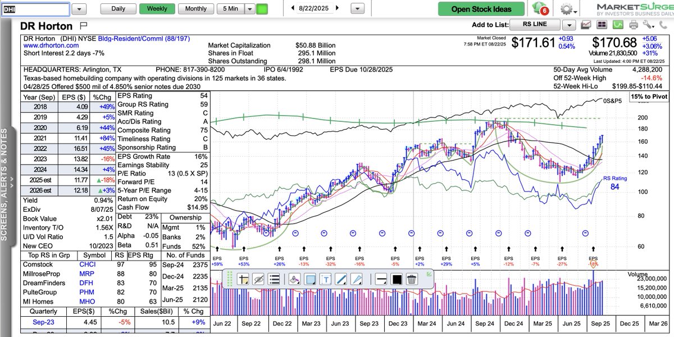Grab the drawing toolbar dotted handle
This screenshot has width=674, height=337.
coord(229,279)
